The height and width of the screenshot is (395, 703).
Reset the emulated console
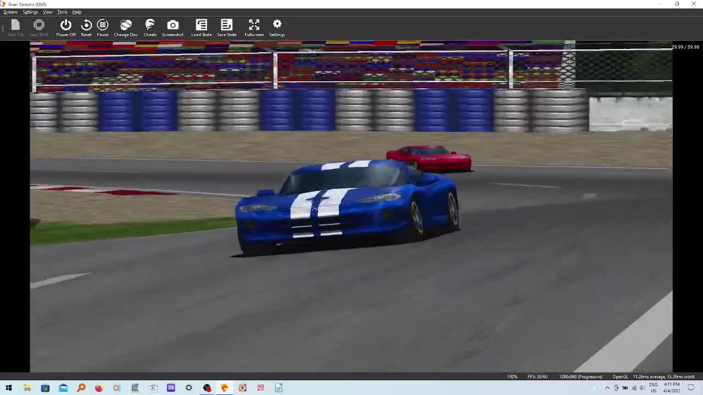86,28
